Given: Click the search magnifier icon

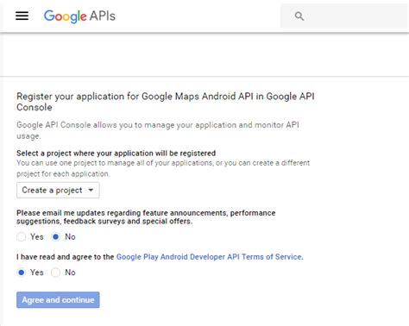Looking at the screenshot, I should [299, 16].
